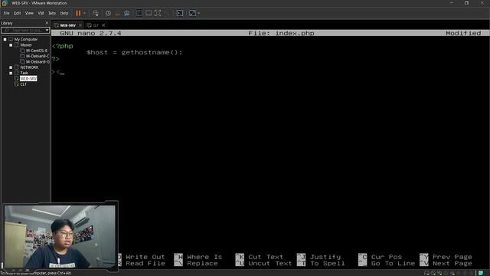The height and width of the screenshot is (276, 490).
Task: Click the WEB-SRV running VM icon in Library
Action: pyautogui.click(x=17, y=78)
